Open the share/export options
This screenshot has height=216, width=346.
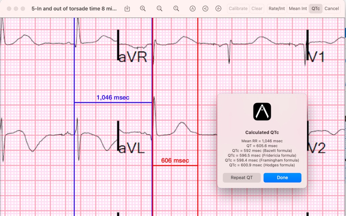point(127,8)
